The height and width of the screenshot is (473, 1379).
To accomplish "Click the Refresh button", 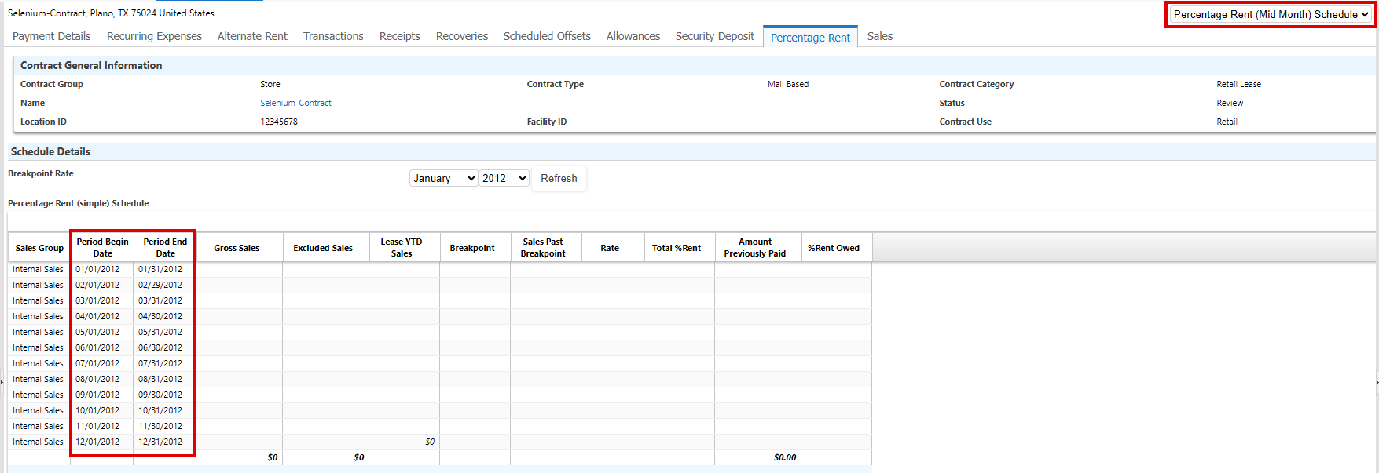I will pos(559,179).
